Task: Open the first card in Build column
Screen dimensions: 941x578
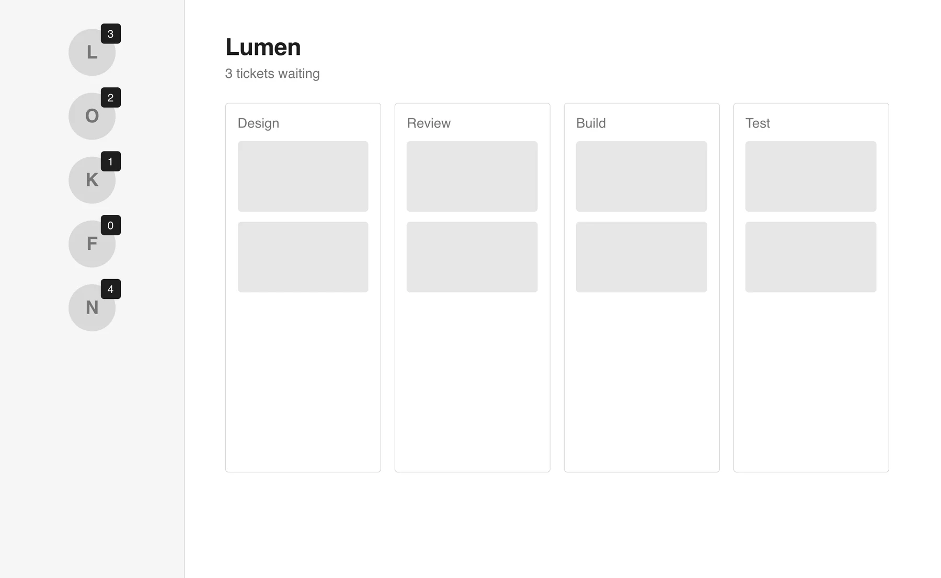Action: pyautogui.click(x=641, y=176)
